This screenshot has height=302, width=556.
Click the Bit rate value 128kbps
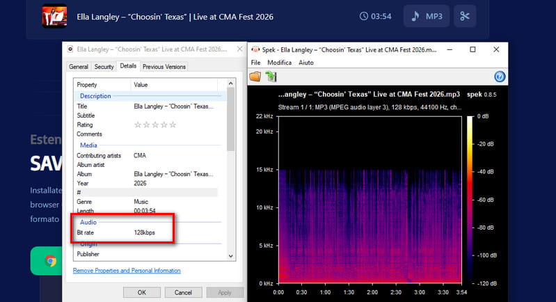point(144,232)
